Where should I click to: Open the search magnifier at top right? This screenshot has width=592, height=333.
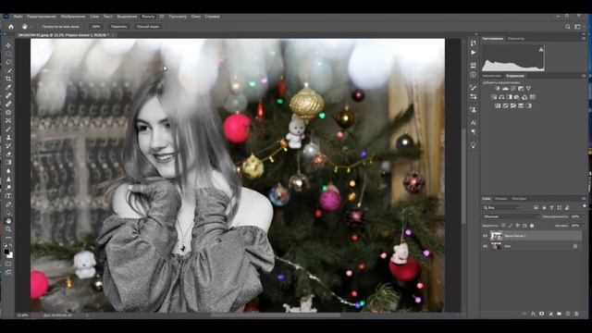pyautogui.click(x=567, y=27)
